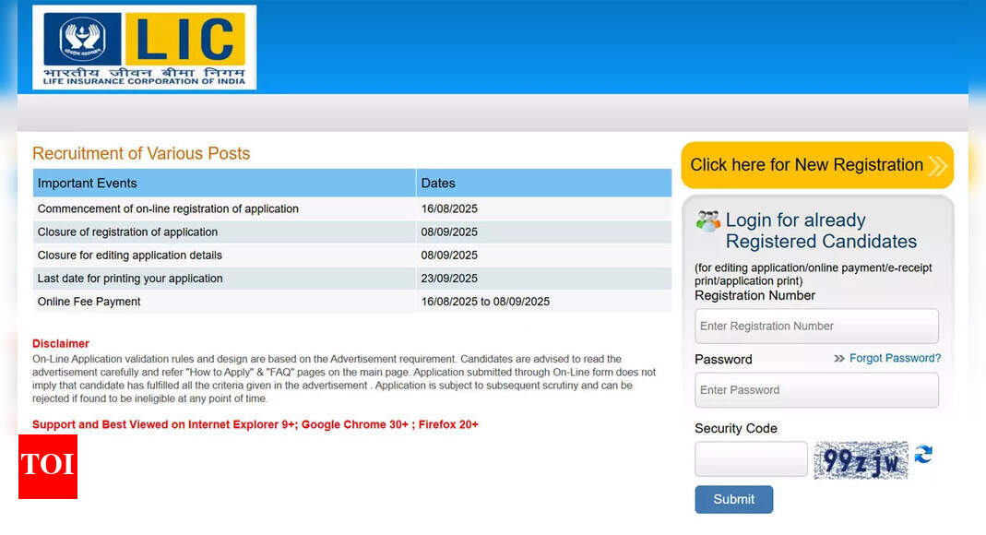Click the Password label

tap(723, 360)
